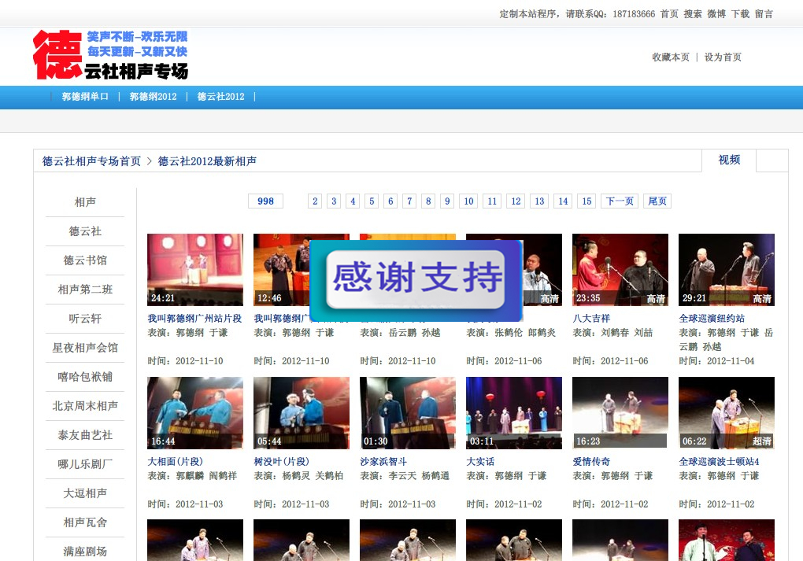
Task: Open 大逗相声 in the sidebar
Action: 85,493
